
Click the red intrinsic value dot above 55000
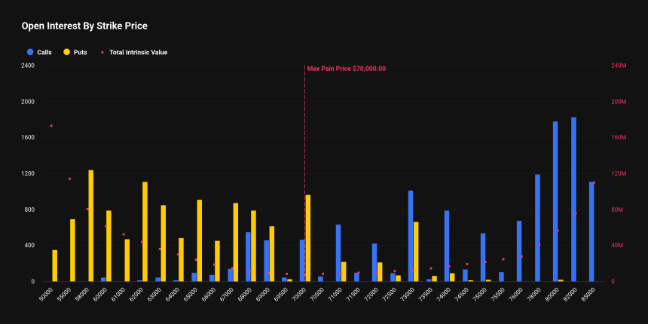tap(69, 179)
